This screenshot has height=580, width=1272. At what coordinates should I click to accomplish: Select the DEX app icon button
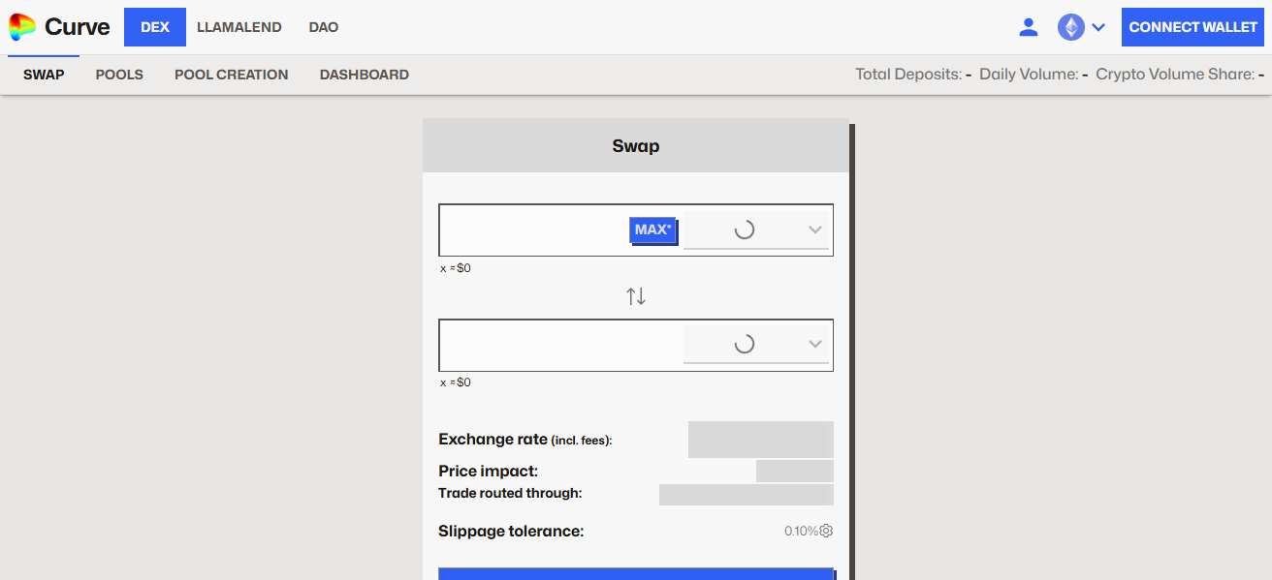tap(154, 26)
